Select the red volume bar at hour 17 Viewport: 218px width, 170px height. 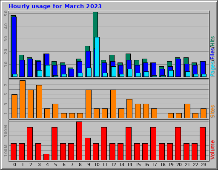(x=153, y=144)
